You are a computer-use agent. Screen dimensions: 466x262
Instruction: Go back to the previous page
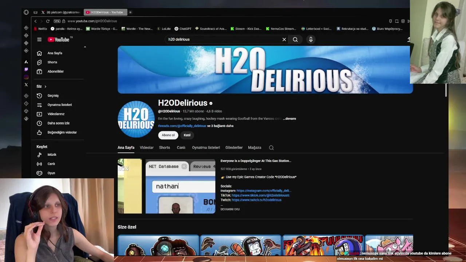35,21
